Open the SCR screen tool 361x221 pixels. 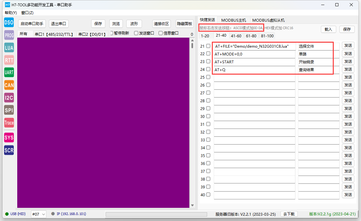click(9, 150)
